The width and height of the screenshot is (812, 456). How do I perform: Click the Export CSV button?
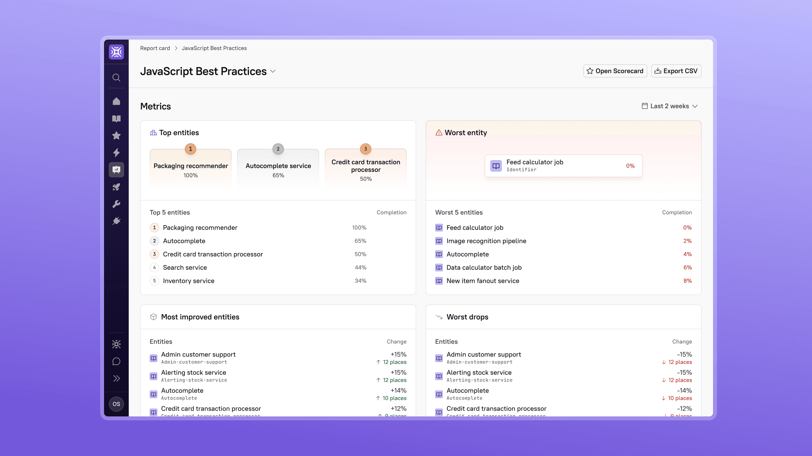(x=676, y=71)
